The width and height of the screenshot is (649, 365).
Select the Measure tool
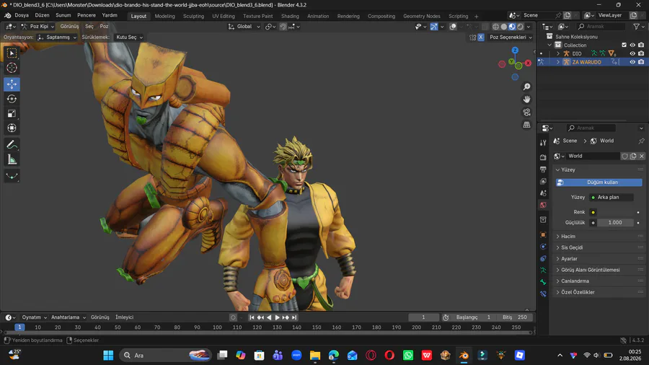[x=12, y=159]
